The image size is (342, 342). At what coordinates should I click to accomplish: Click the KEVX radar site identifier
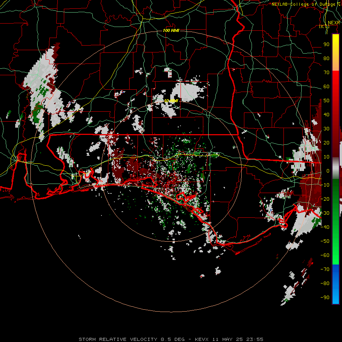202,339
